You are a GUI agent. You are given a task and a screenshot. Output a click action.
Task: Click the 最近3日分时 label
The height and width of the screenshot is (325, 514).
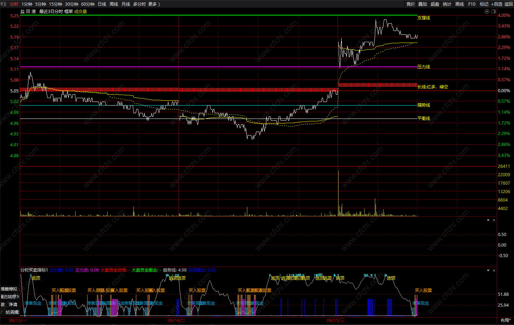click(x=51, y=12)
